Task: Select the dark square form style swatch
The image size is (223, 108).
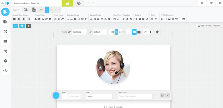Action: pos(139,32)
